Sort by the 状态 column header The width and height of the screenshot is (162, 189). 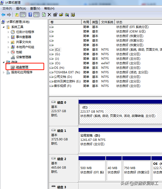click(138, 22)
